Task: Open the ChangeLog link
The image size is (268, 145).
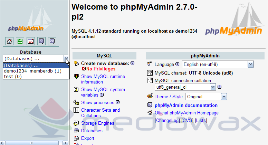Action: click(167, 120)
